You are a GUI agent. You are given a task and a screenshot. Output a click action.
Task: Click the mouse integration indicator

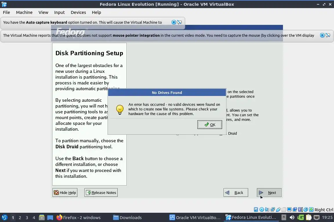306,210
